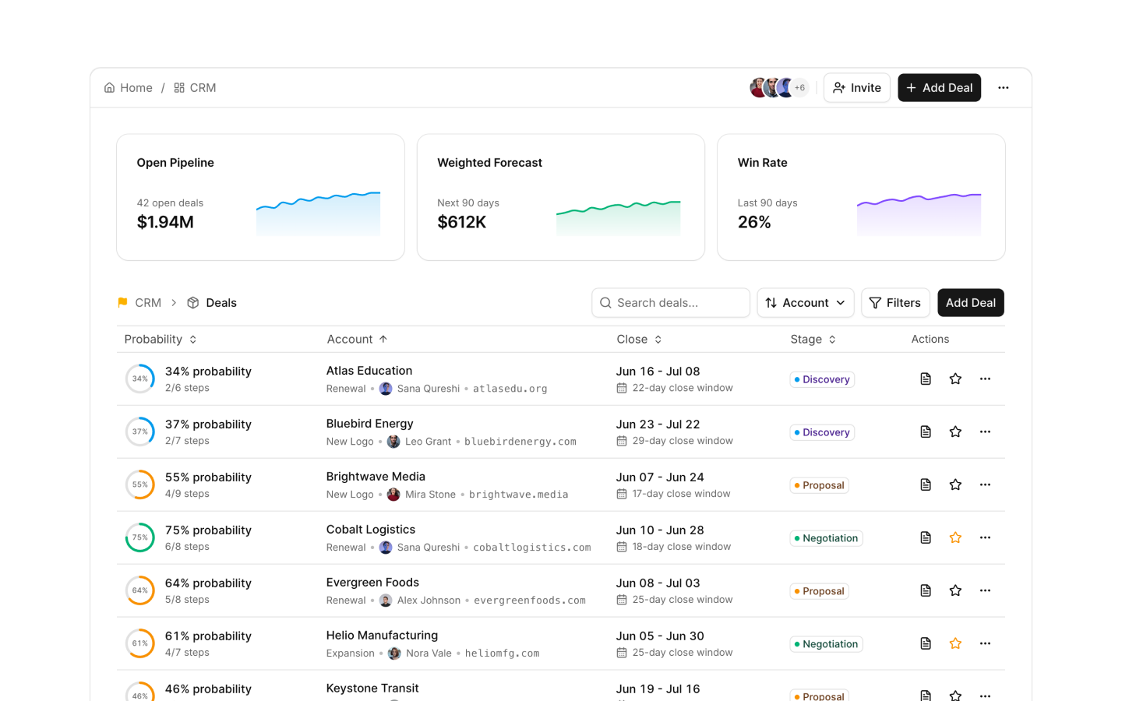
Task: Click the chevron between CRM and Deals
Action: pos(174,303)
